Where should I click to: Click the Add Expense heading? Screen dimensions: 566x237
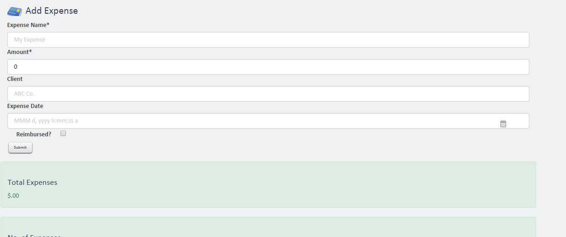tap(51, 11)
